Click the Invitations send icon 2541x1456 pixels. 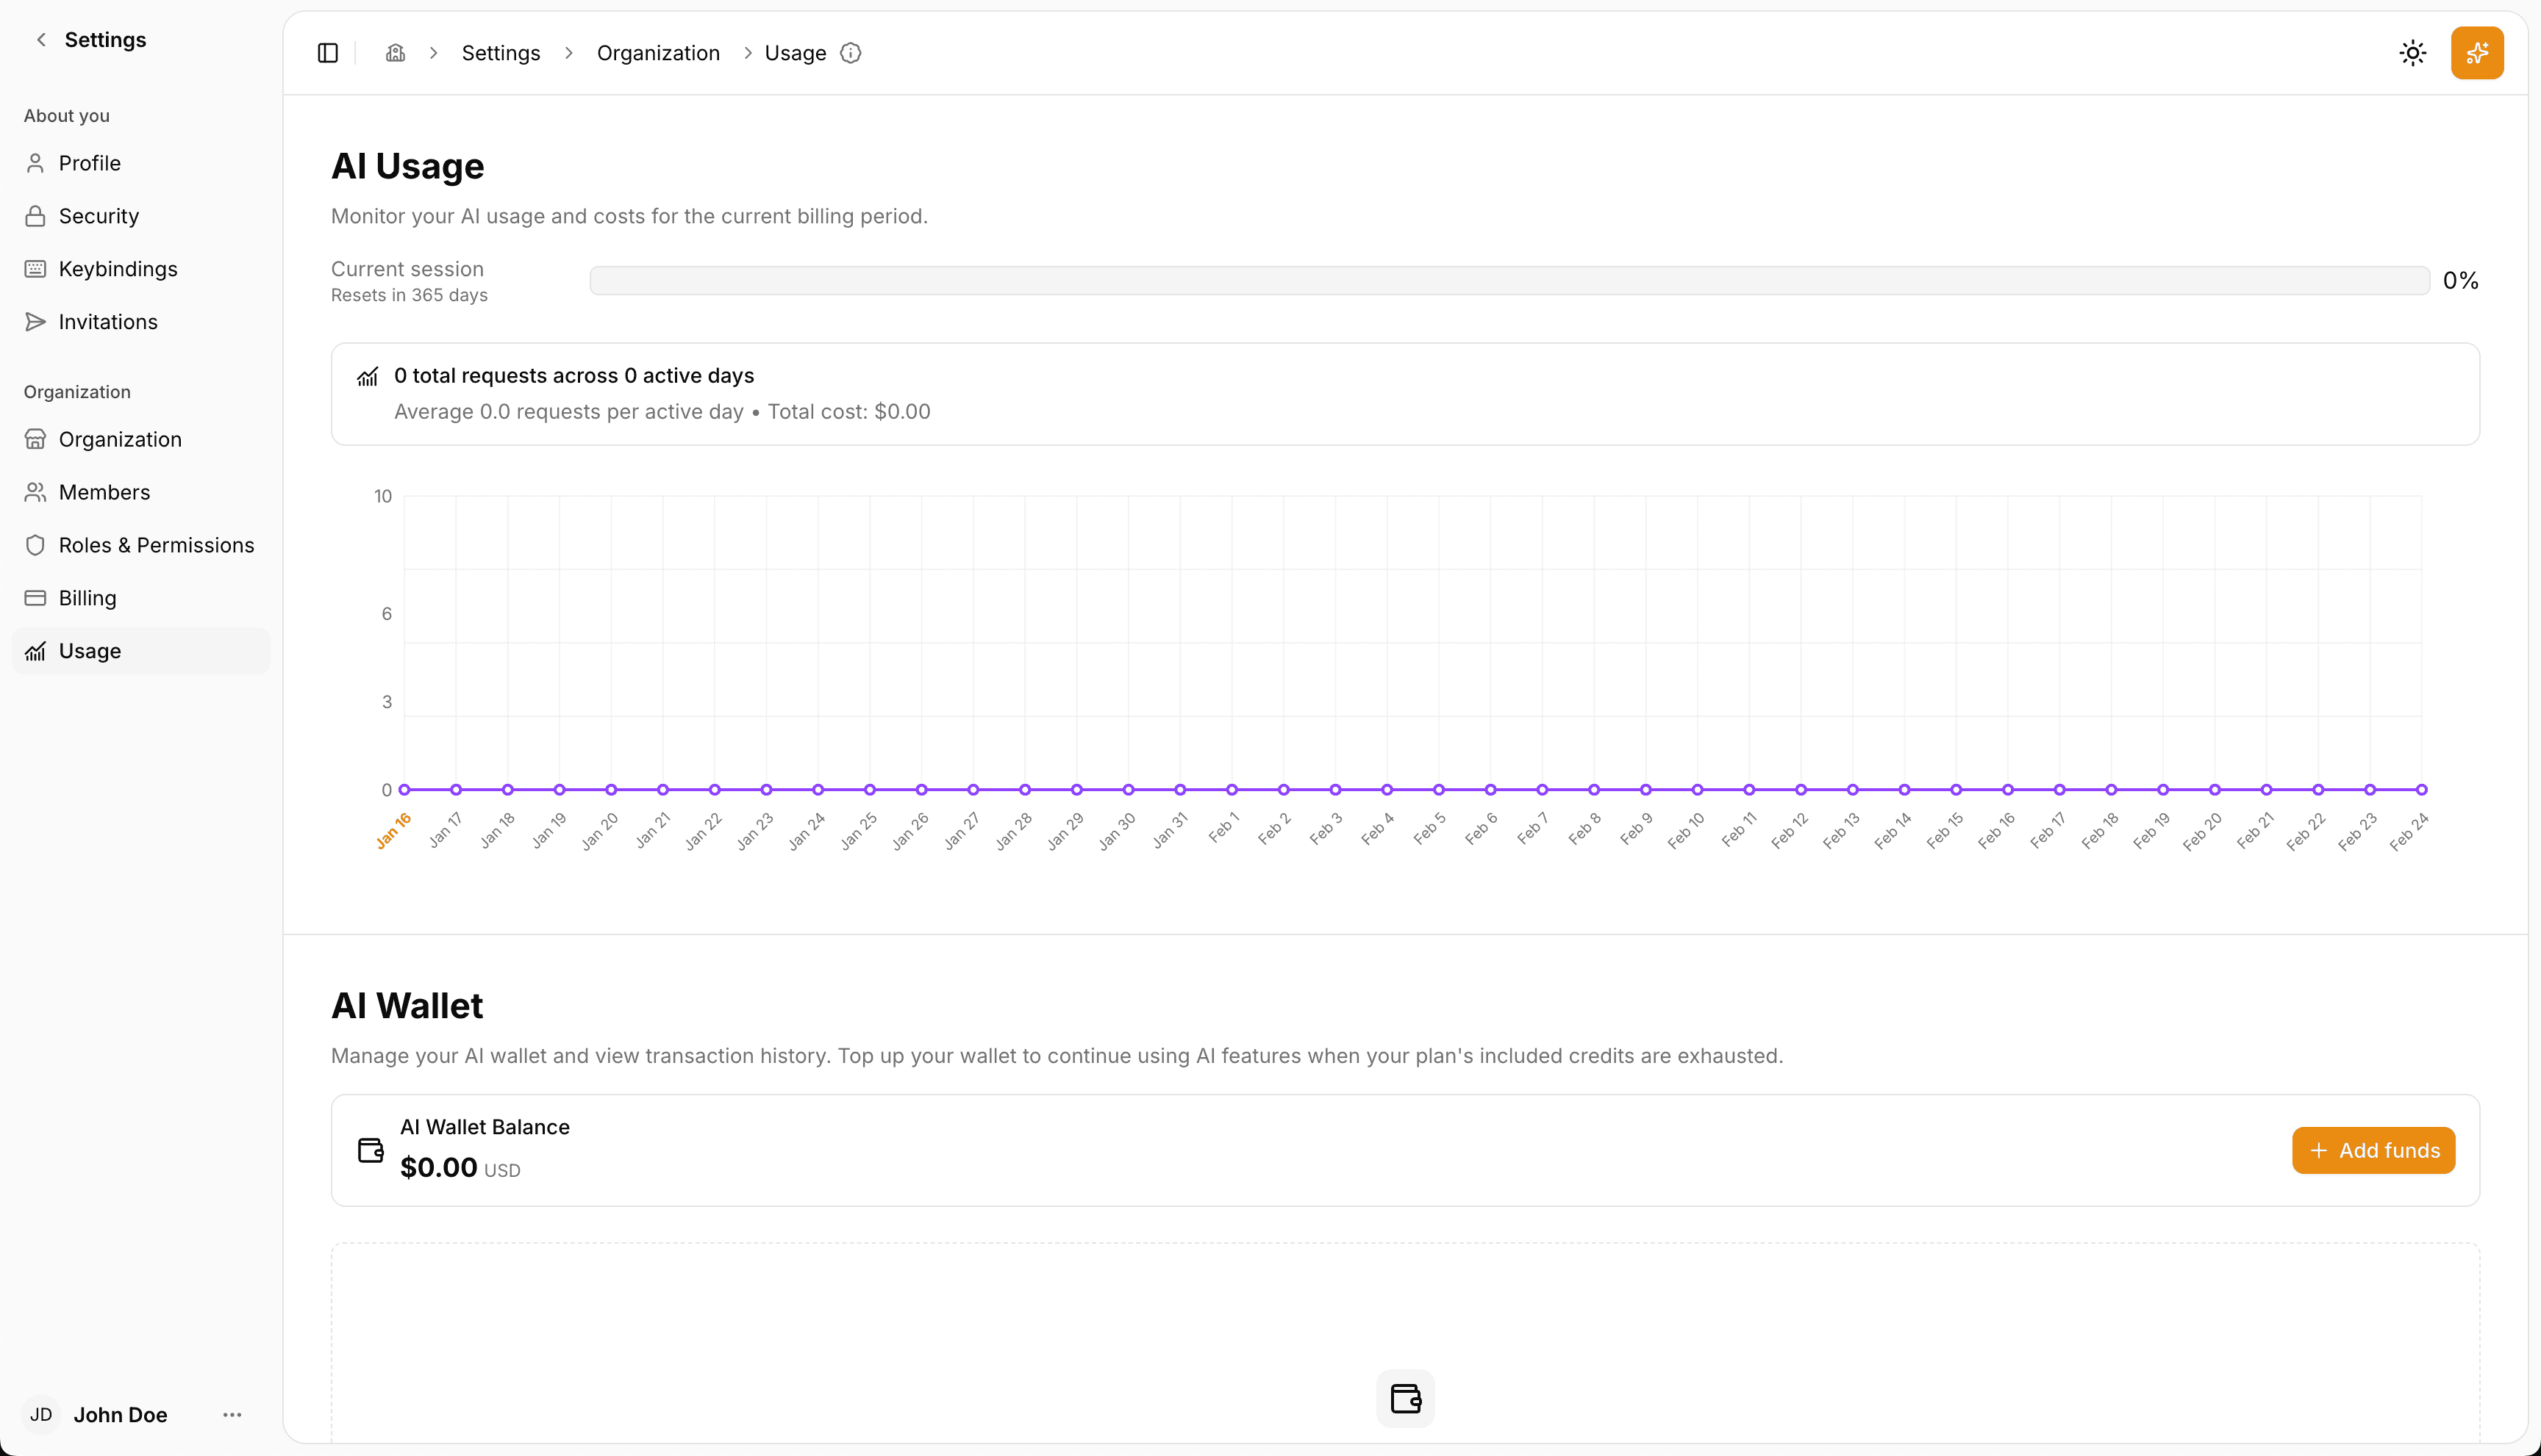(35, 321)
